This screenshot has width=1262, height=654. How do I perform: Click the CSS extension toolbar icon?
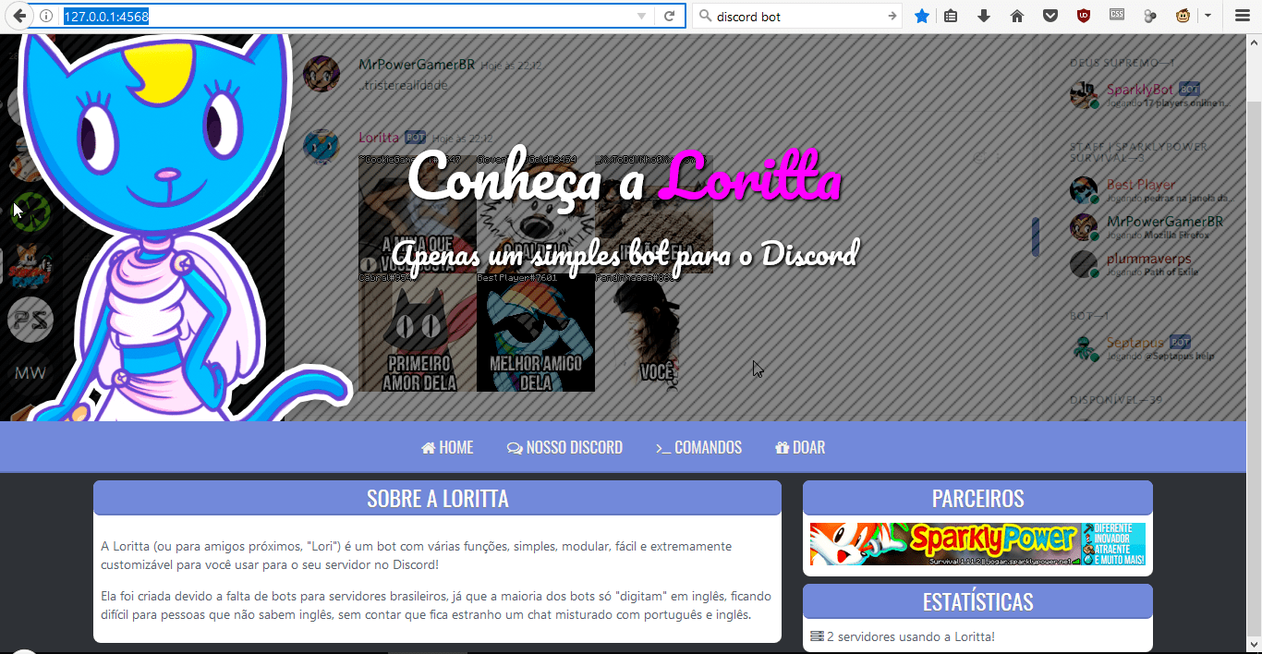pos(1117,16)
